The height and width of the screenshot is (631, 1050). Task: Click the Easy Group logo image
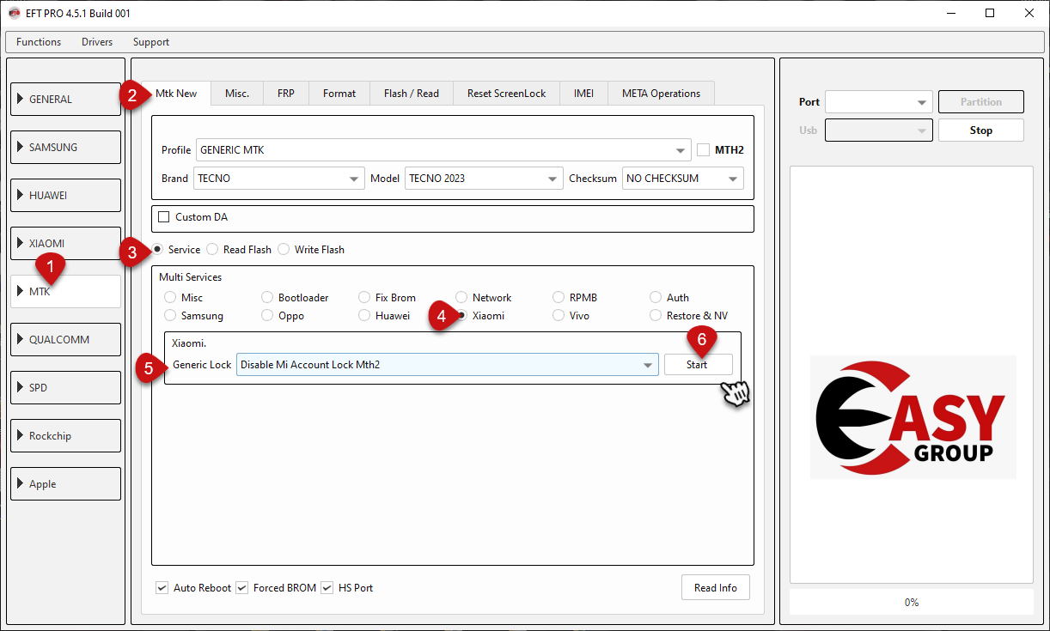[x=913, y=417]
